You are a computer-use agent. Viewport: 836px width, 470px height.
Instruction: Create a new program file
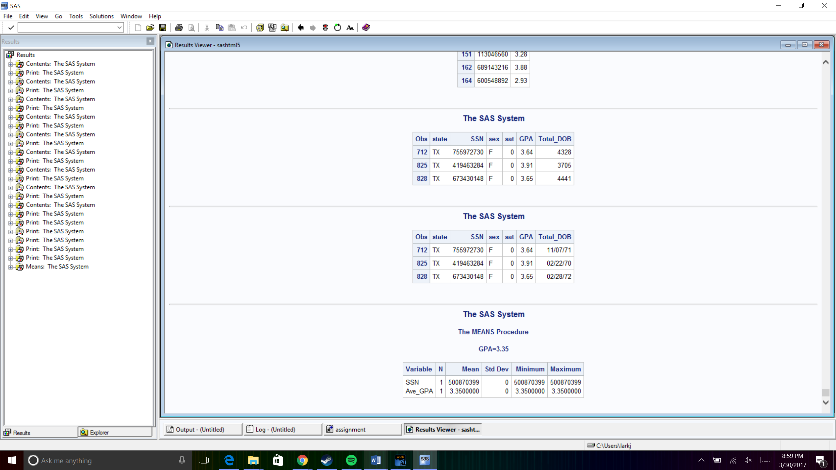point(137,27)
